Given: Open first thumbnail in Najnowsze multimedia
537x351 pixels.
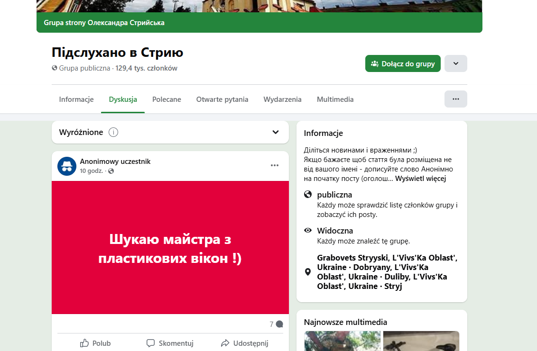Looking at the screenshot, I should pyautogui.click(x=342, y=341).
